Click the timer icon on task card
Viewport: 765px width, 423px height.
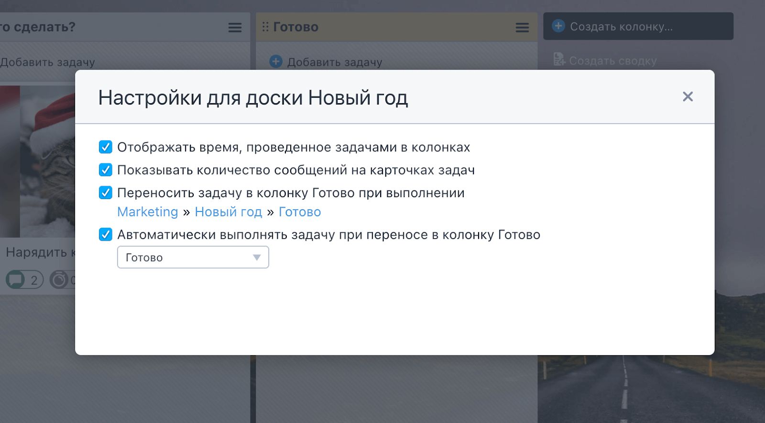click(x=59, y=280)
